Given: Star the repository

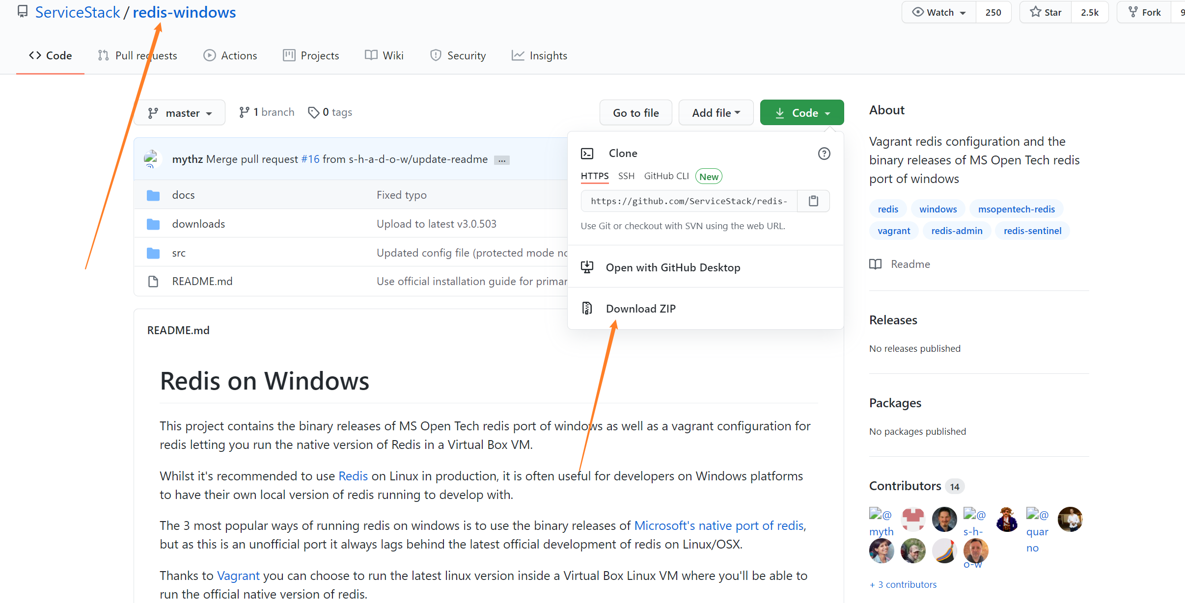Looking at the screenshot, I should point(1046,12).
